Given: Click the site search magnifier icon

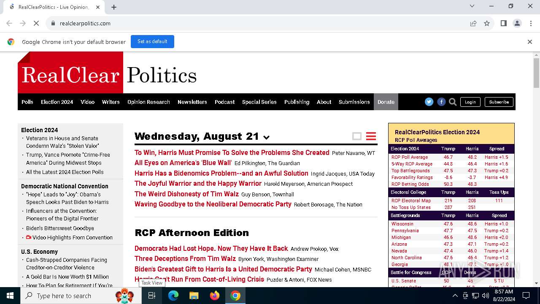Looking at the screenshot, I should 453,102.
